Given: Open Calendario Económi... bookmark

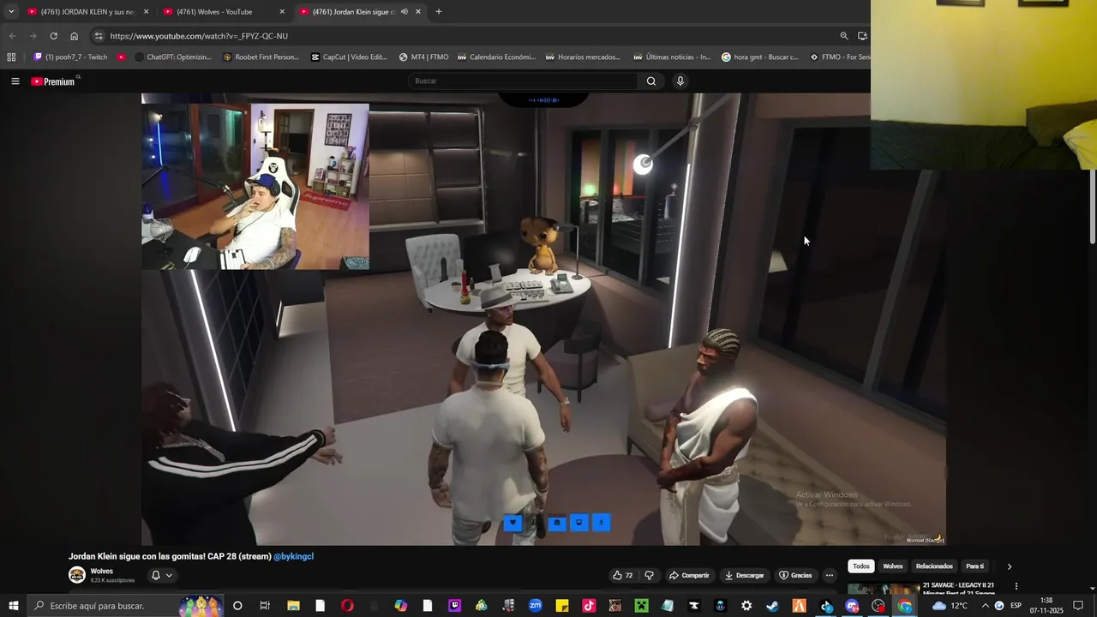Looking at the screenshot, I should click(496, 57).
